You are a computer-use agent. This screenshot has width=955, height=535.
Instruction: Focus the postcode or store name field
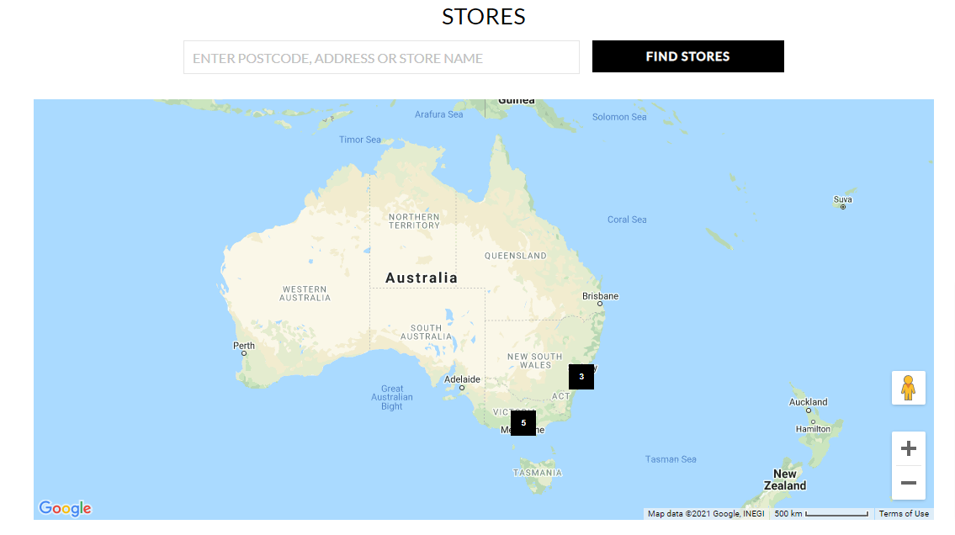[x=381, y=57]
